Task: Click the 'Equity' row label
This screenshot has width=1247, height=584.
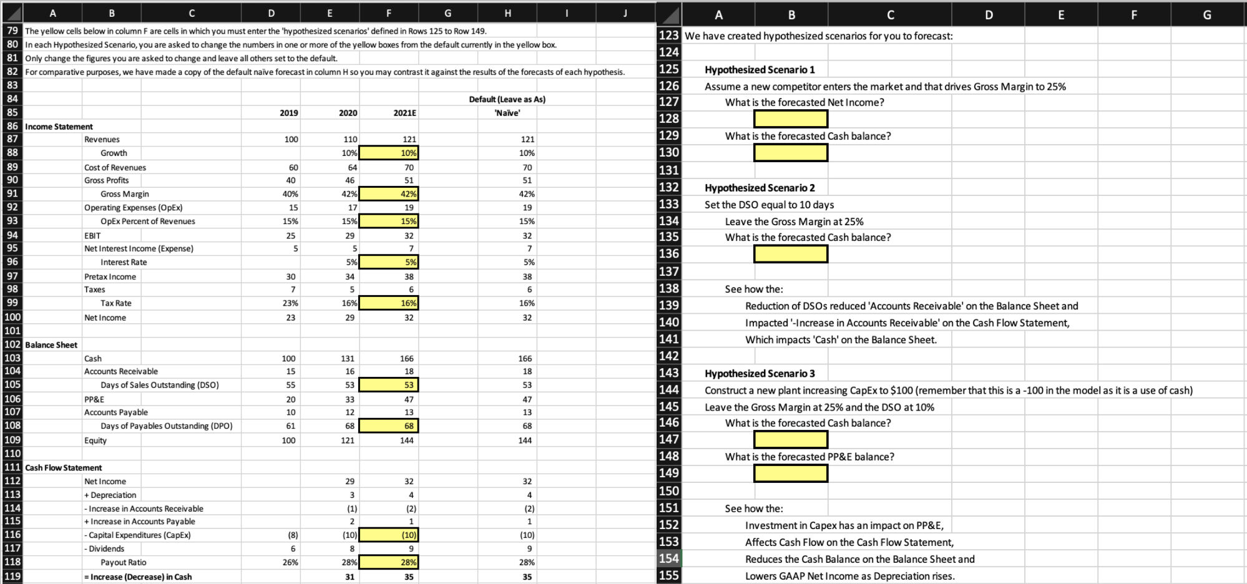Action: click(95, 440)
